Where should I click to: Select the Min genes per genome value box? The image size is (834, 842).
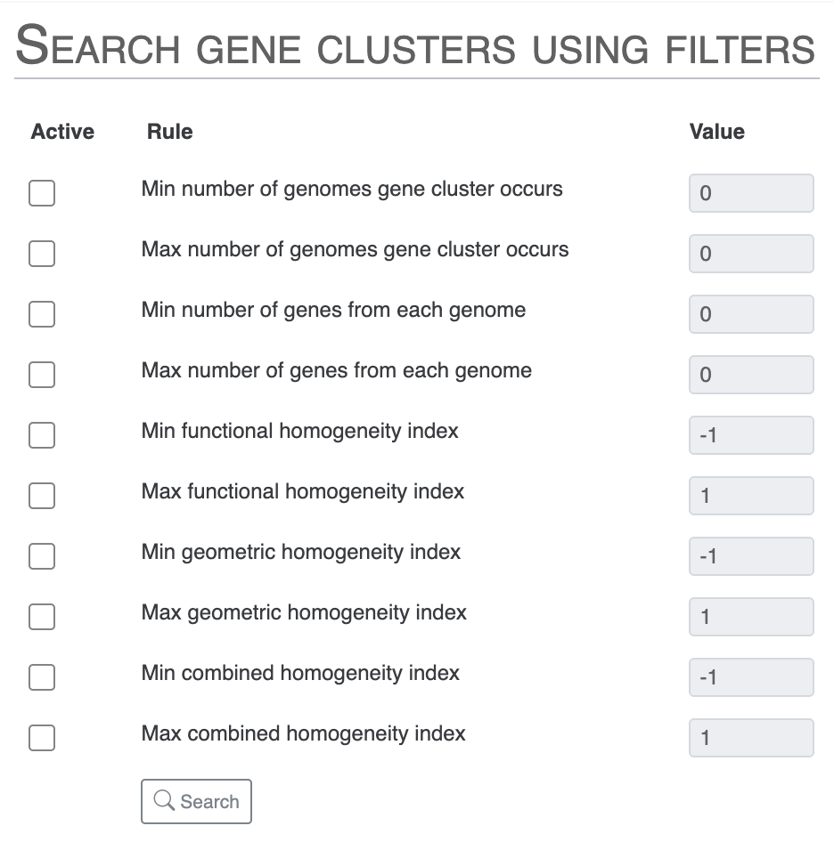tap(750, 313)
